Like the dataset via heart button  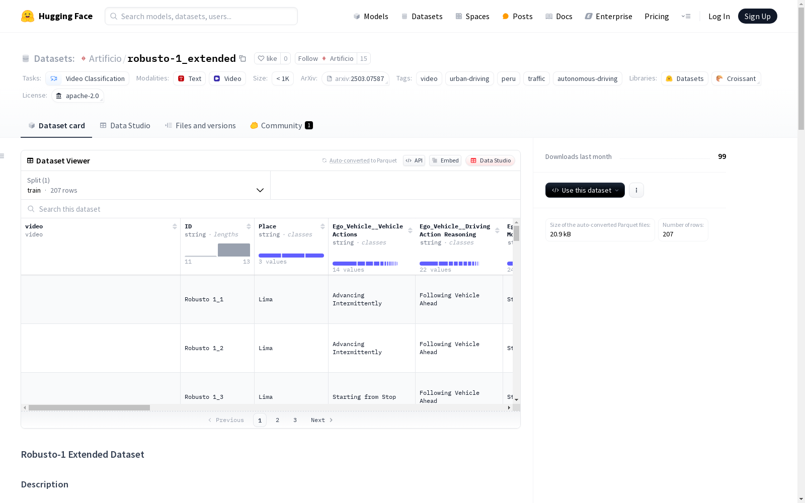coord(268,58)
